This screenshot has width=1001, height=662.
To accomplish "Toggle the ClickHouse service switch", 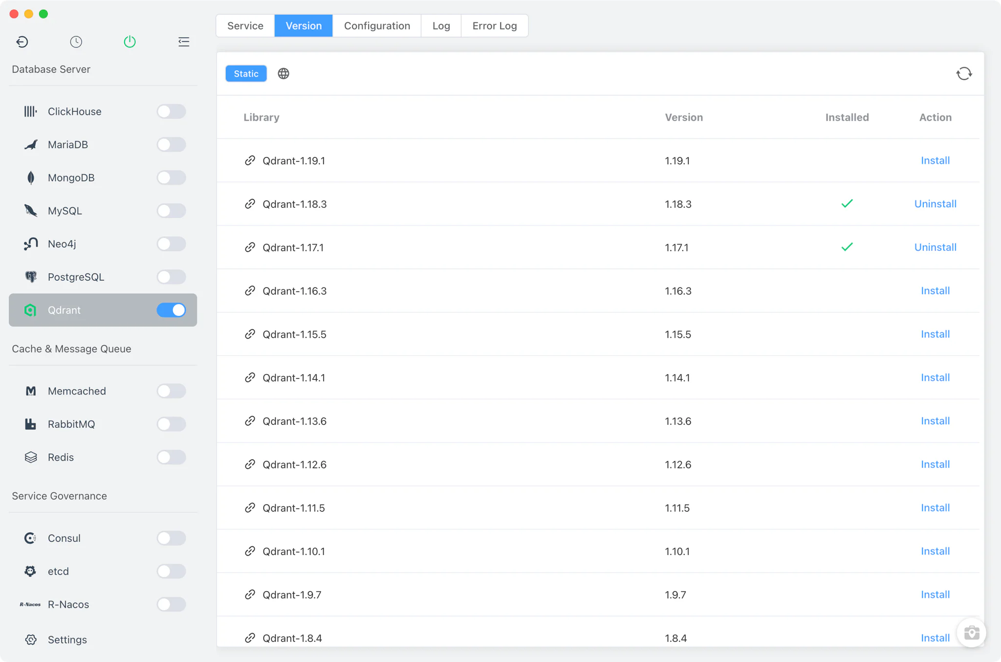I will click(171, 111).
